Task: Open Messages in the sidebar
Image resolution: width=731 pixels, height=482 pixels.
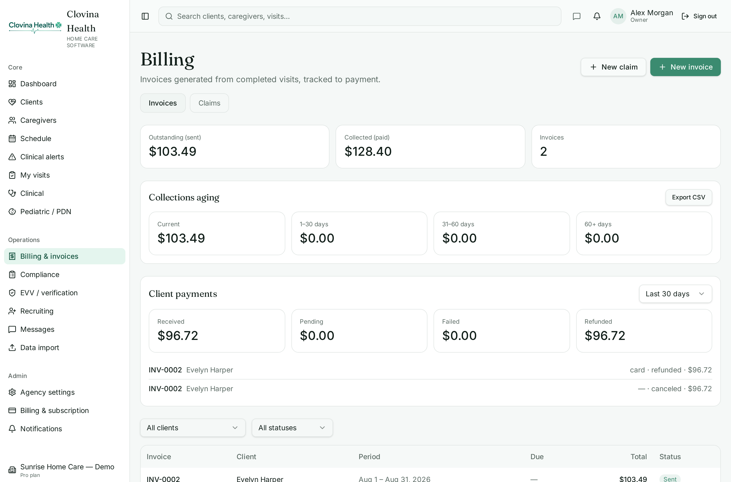Action: [x=64, y=329]
